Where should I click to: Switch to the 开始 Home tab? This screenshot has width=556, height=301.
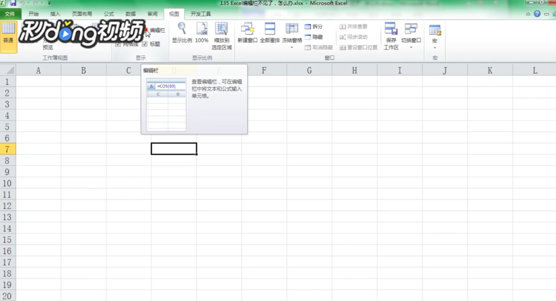(33, 14)
